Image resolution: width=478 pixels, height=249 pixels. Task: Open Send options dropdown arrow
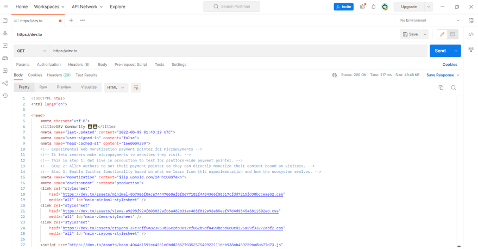click(x=456, y=51)
